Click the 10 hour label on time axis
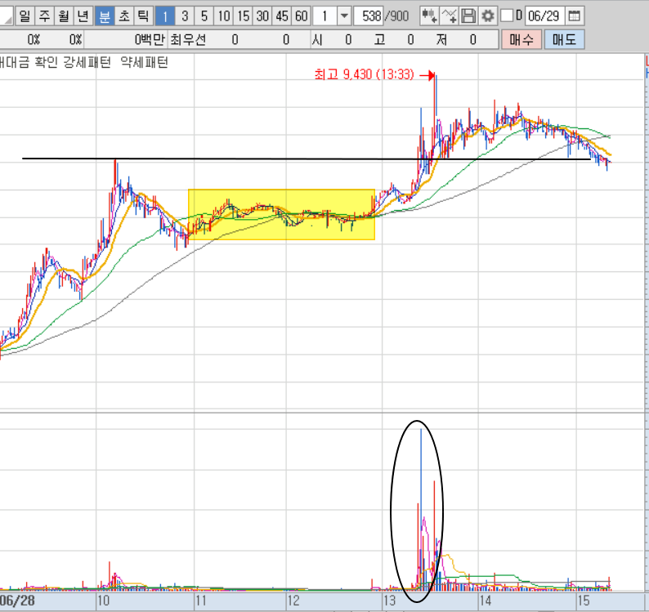This screenshot has height=612, width=649. point(103,601)
